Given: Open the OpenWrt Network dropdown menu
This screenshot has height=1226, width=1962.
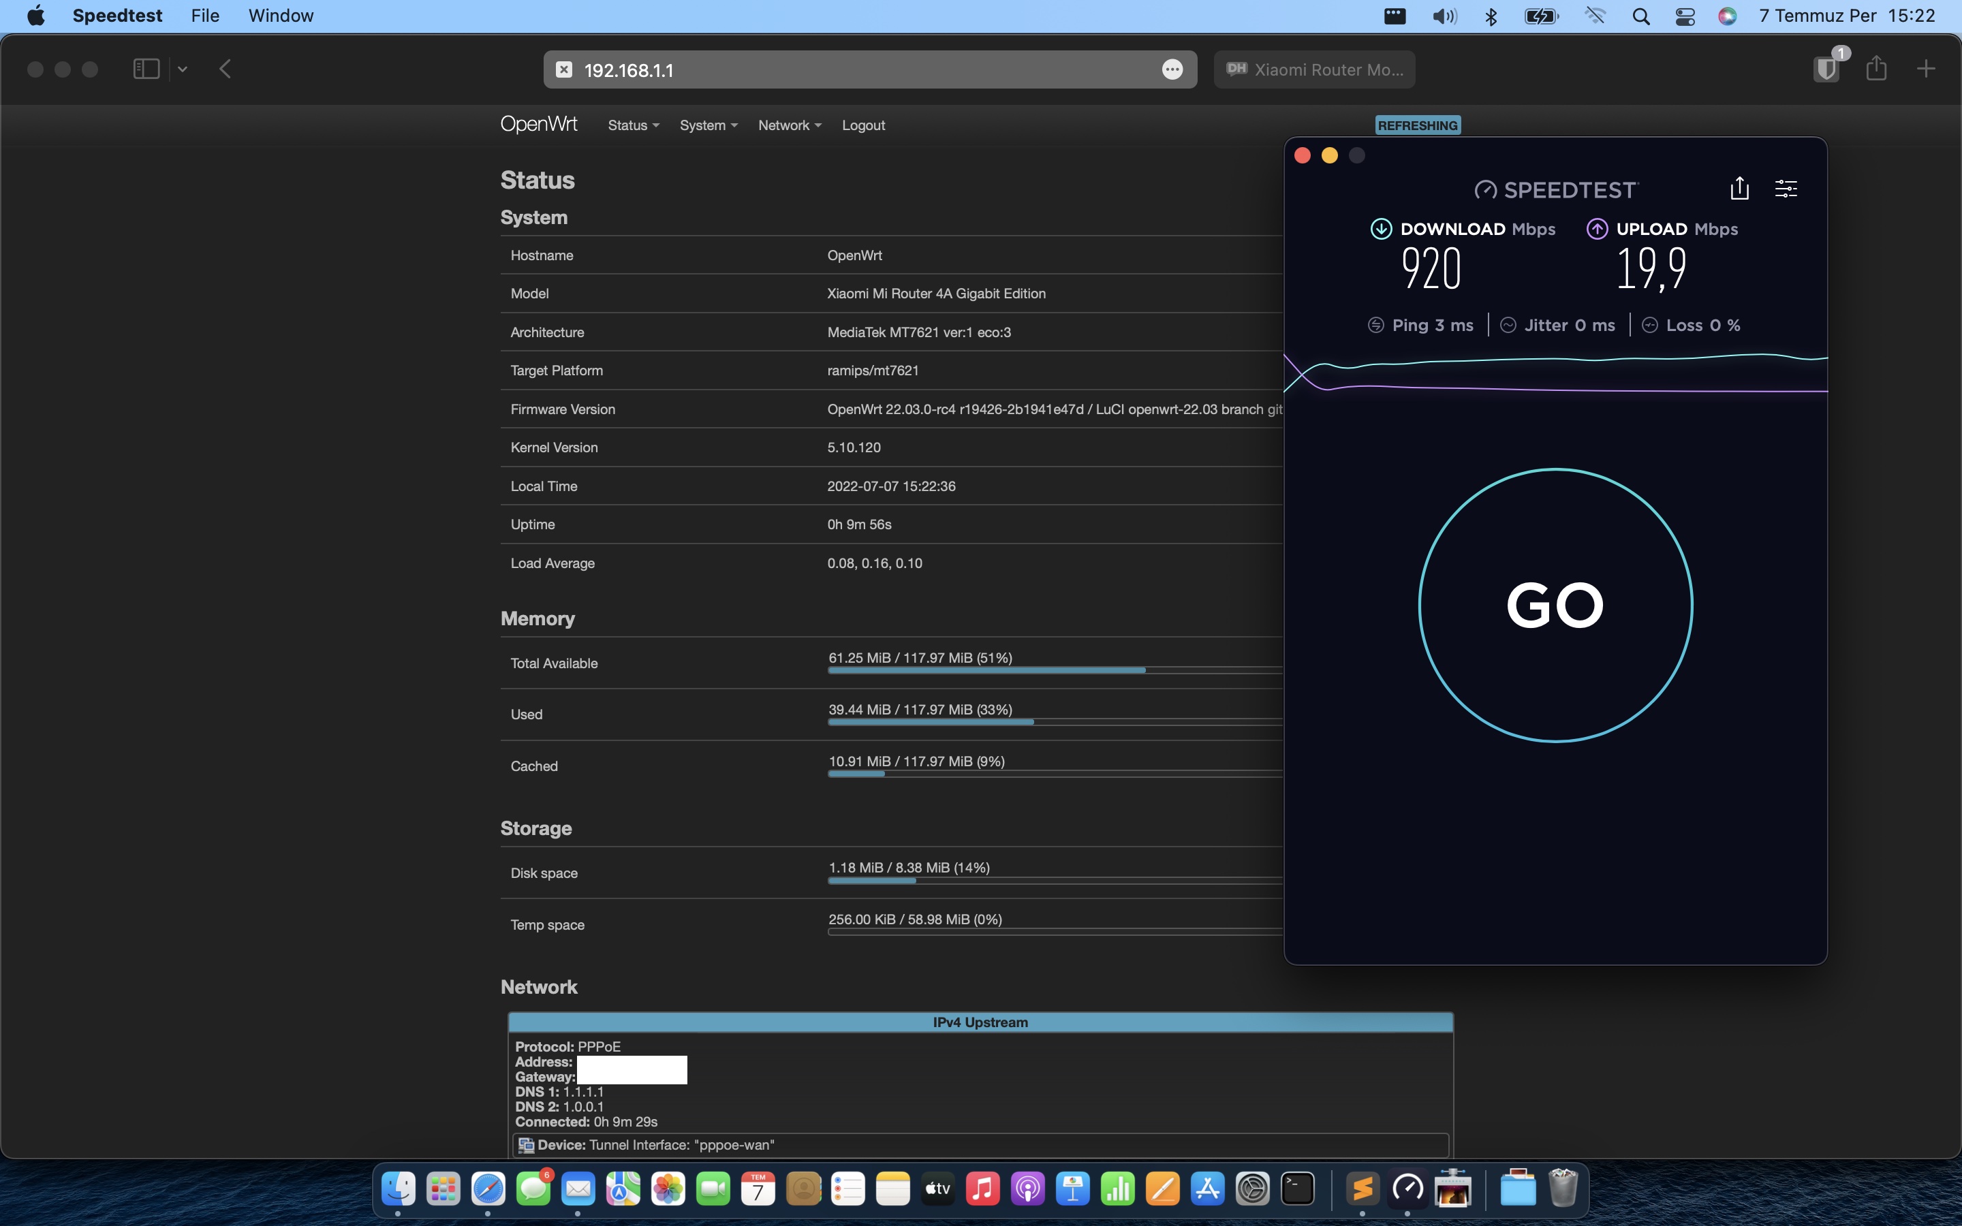Looking at the screenshot, I should click(790, 125).
